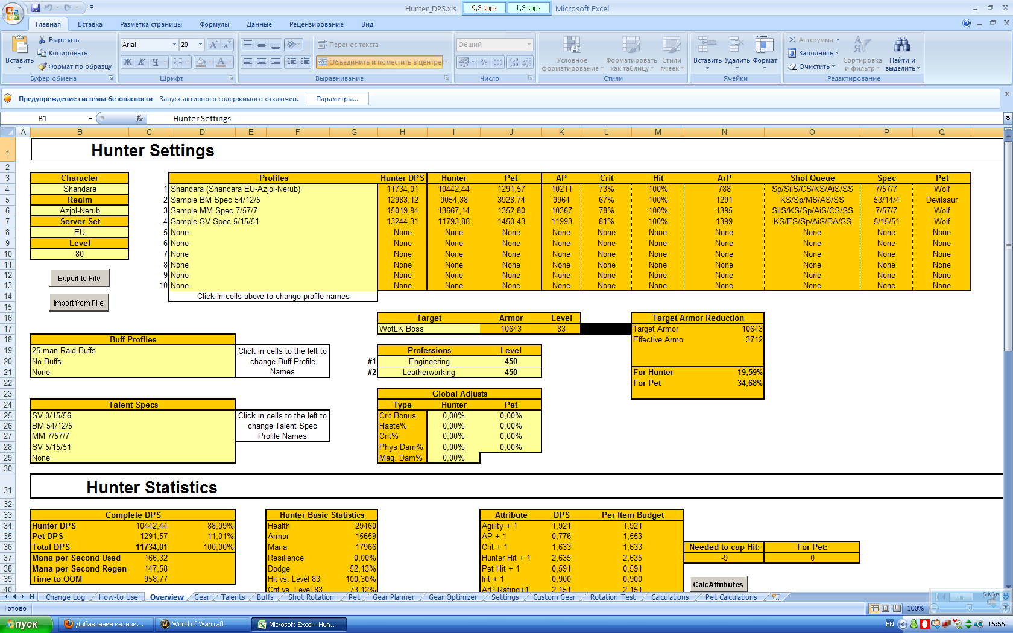Open the font size 20 dropdown

(200, 45)
